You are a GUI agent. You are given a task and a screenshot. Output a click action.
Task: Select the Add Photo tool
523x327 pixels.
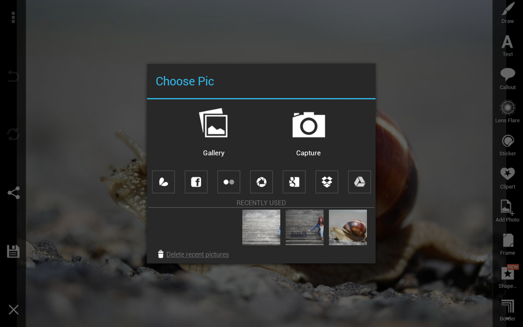coord(508,211)
